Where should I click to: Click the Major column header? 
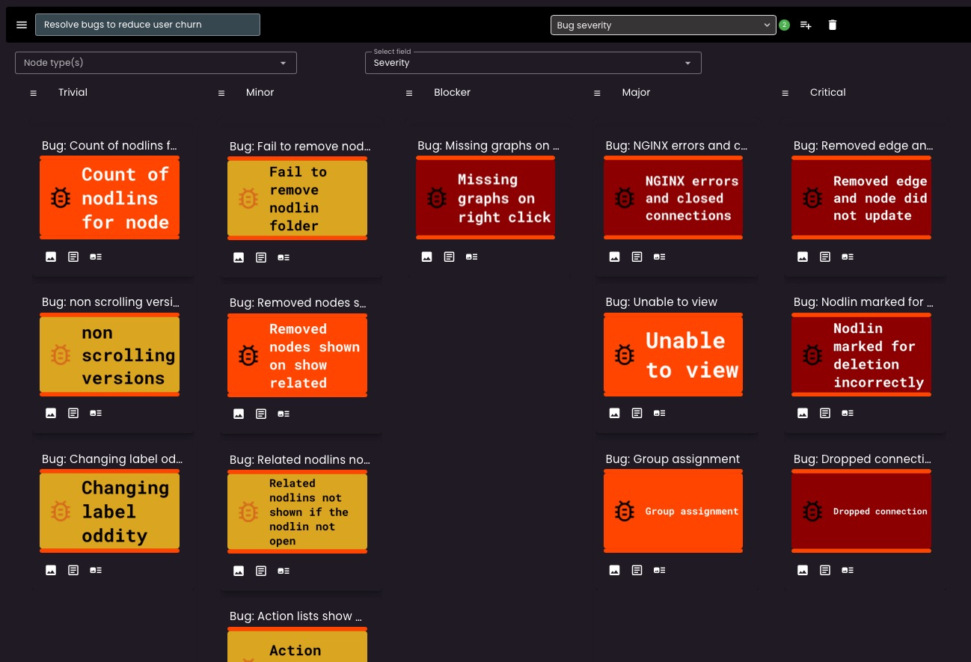(x=636, y=92)
